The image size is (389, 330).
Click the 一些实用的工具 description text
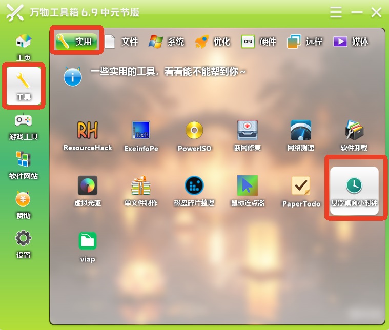[x=168, y=72]
